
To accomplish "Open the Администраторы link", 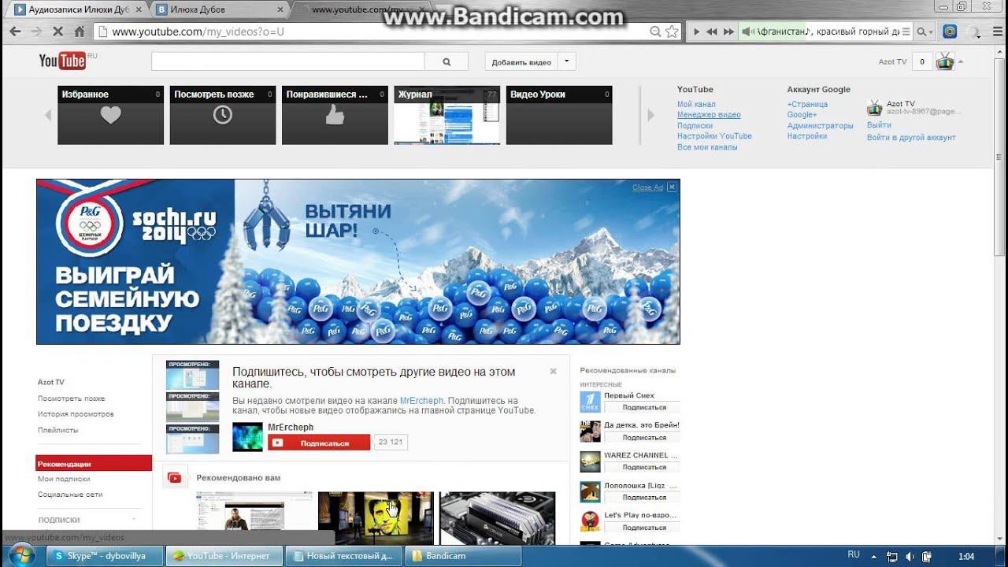I will click(x=820, y=126).
